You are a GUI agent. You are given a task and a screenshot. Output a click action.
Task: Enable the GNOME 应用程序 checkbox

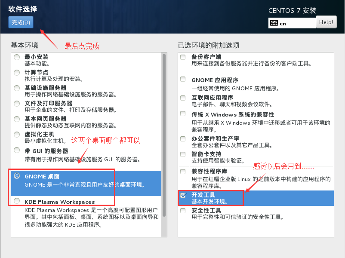pyautogui.click(x=183, y=79)
